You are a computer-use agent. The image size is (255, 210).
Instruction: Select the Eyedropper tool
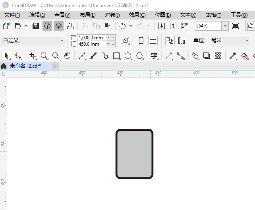[234, 56]
